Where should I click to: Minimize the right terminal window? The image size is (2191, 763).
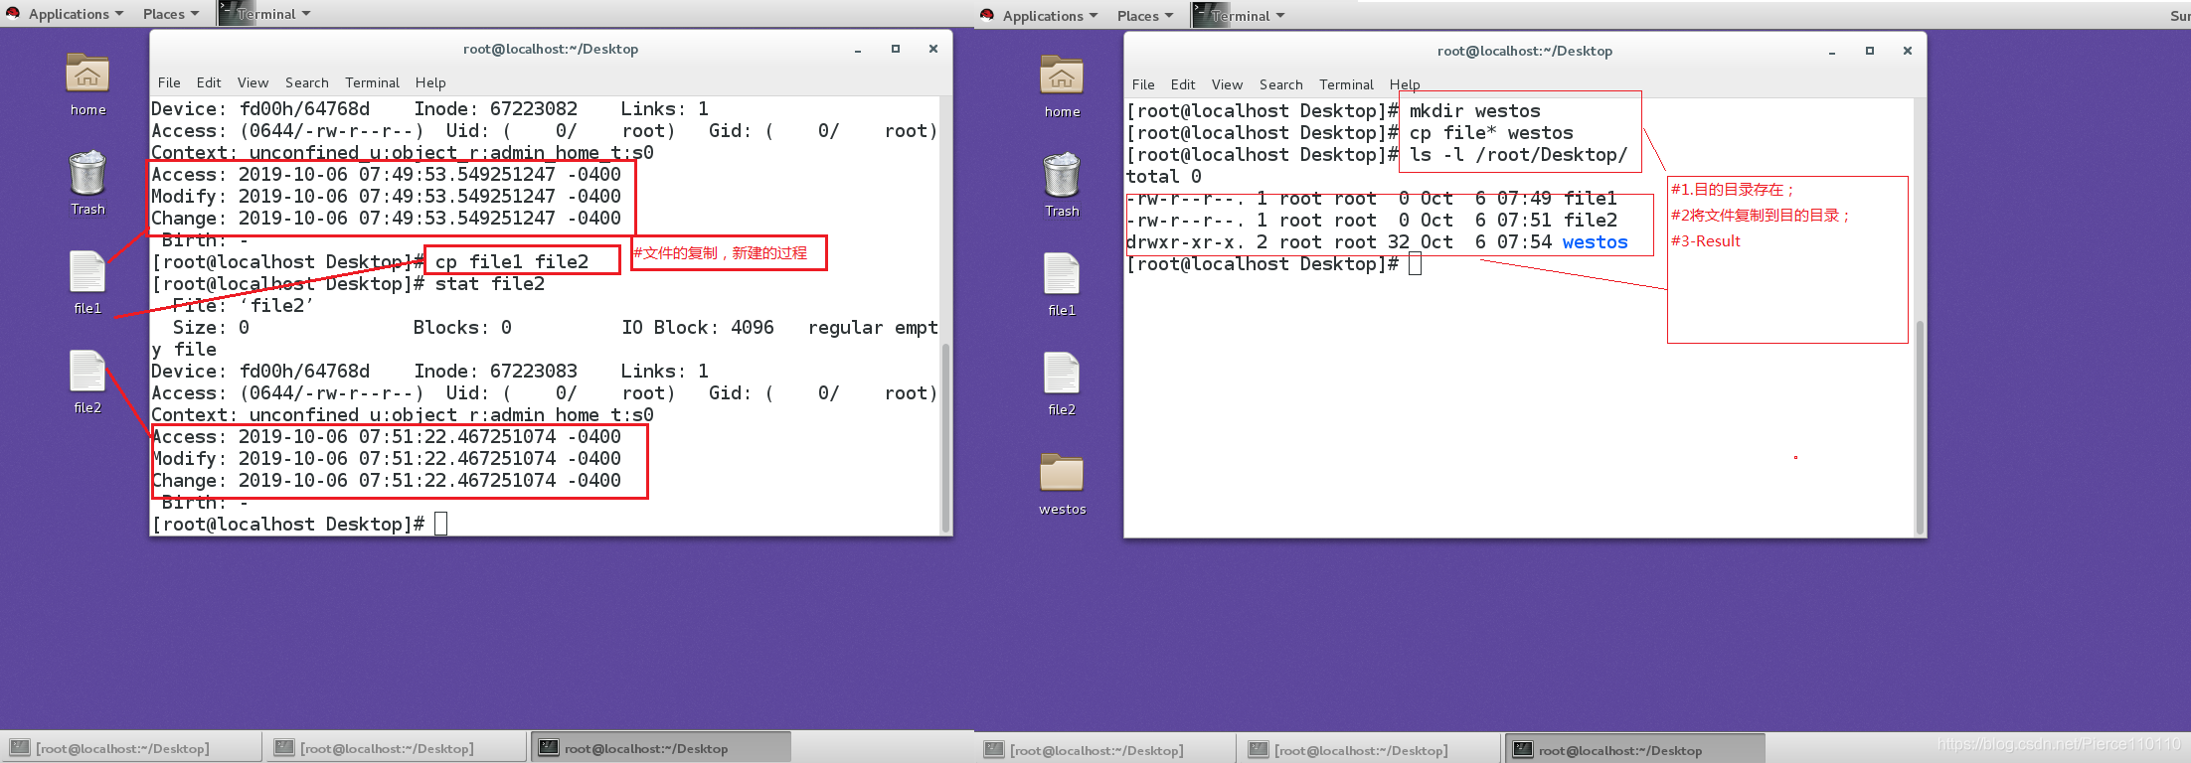click(1832, 51)
